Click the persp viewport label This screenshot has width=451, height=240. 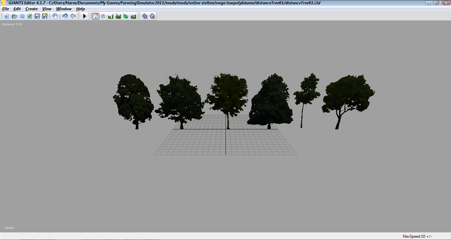tap(10, 227)
